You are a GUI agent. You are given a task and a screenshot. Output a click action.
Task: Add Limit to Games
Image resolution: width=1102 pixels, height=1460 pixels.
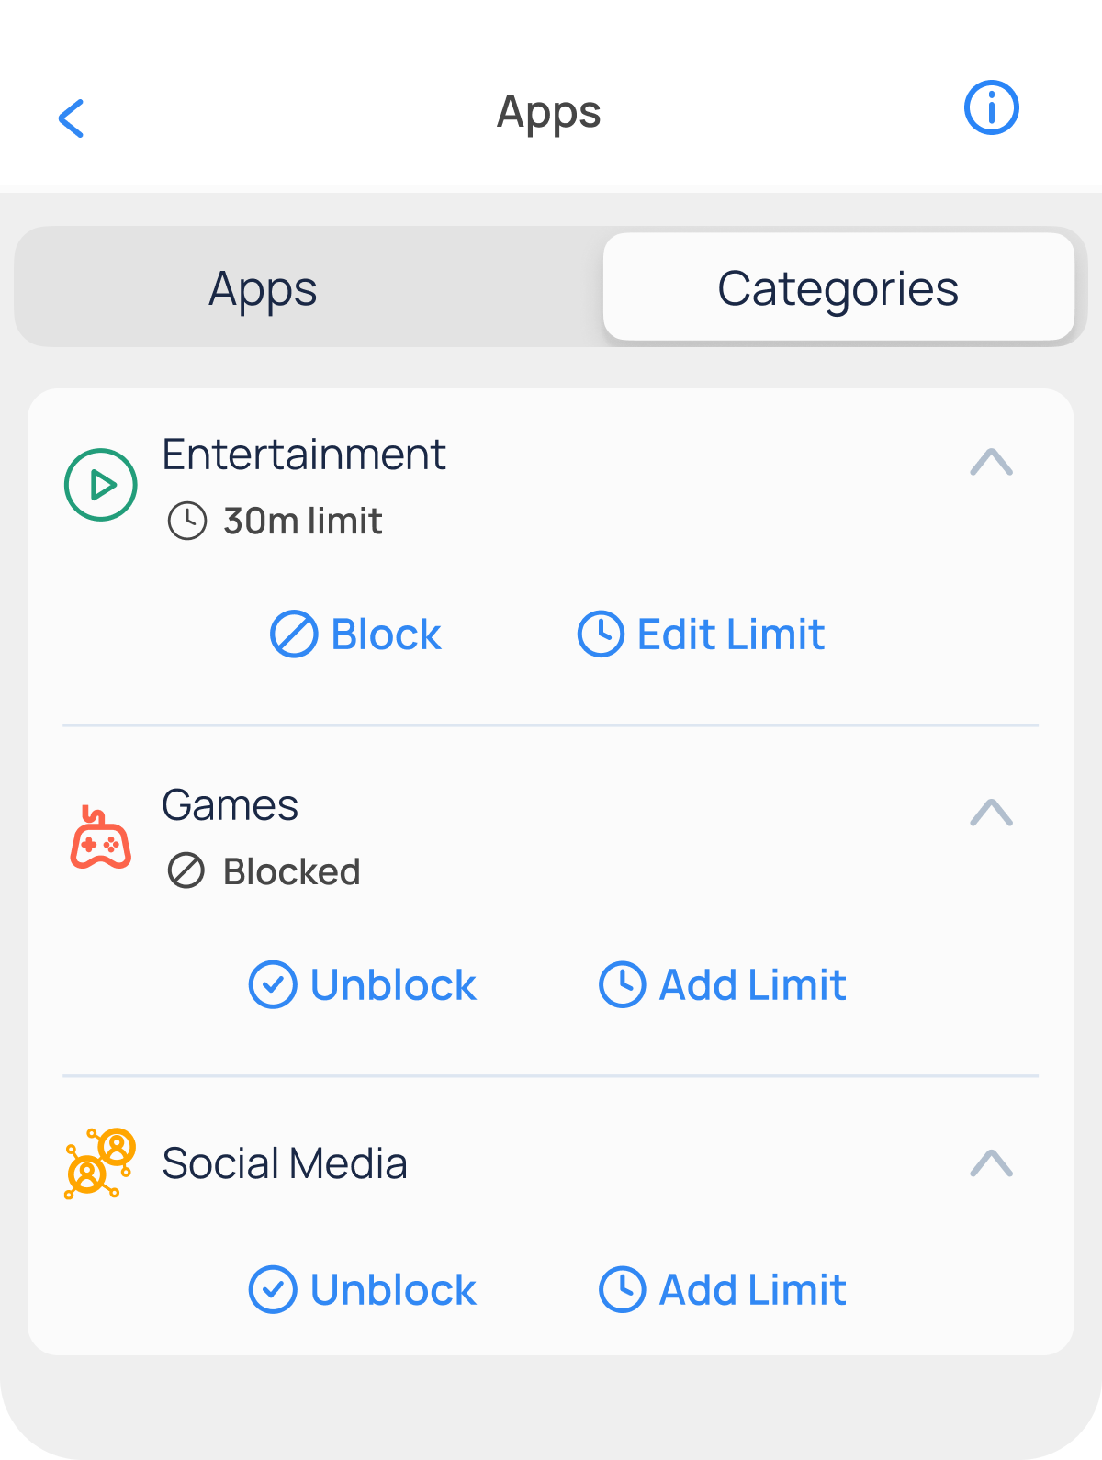click(x=723, y=985)
